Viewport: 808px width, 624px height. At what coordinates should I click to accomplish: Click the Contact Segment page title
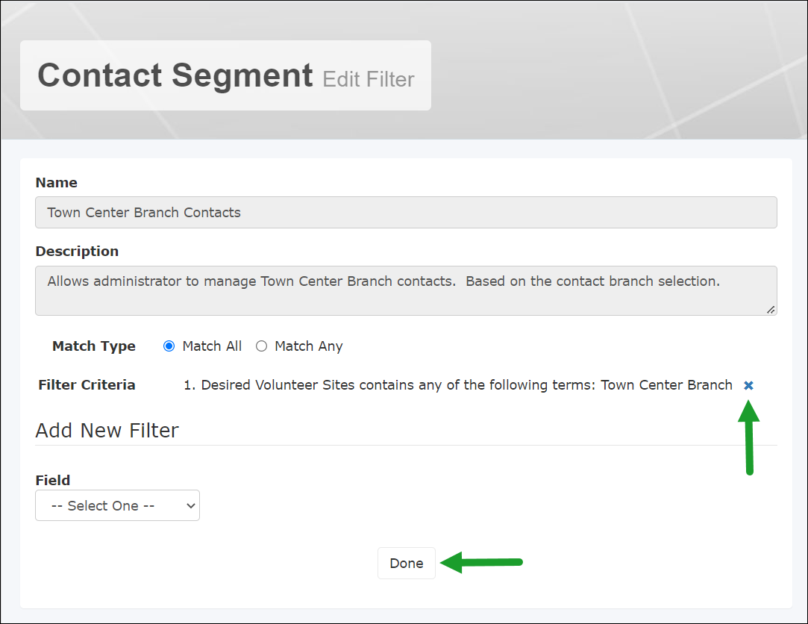[175, 75]
